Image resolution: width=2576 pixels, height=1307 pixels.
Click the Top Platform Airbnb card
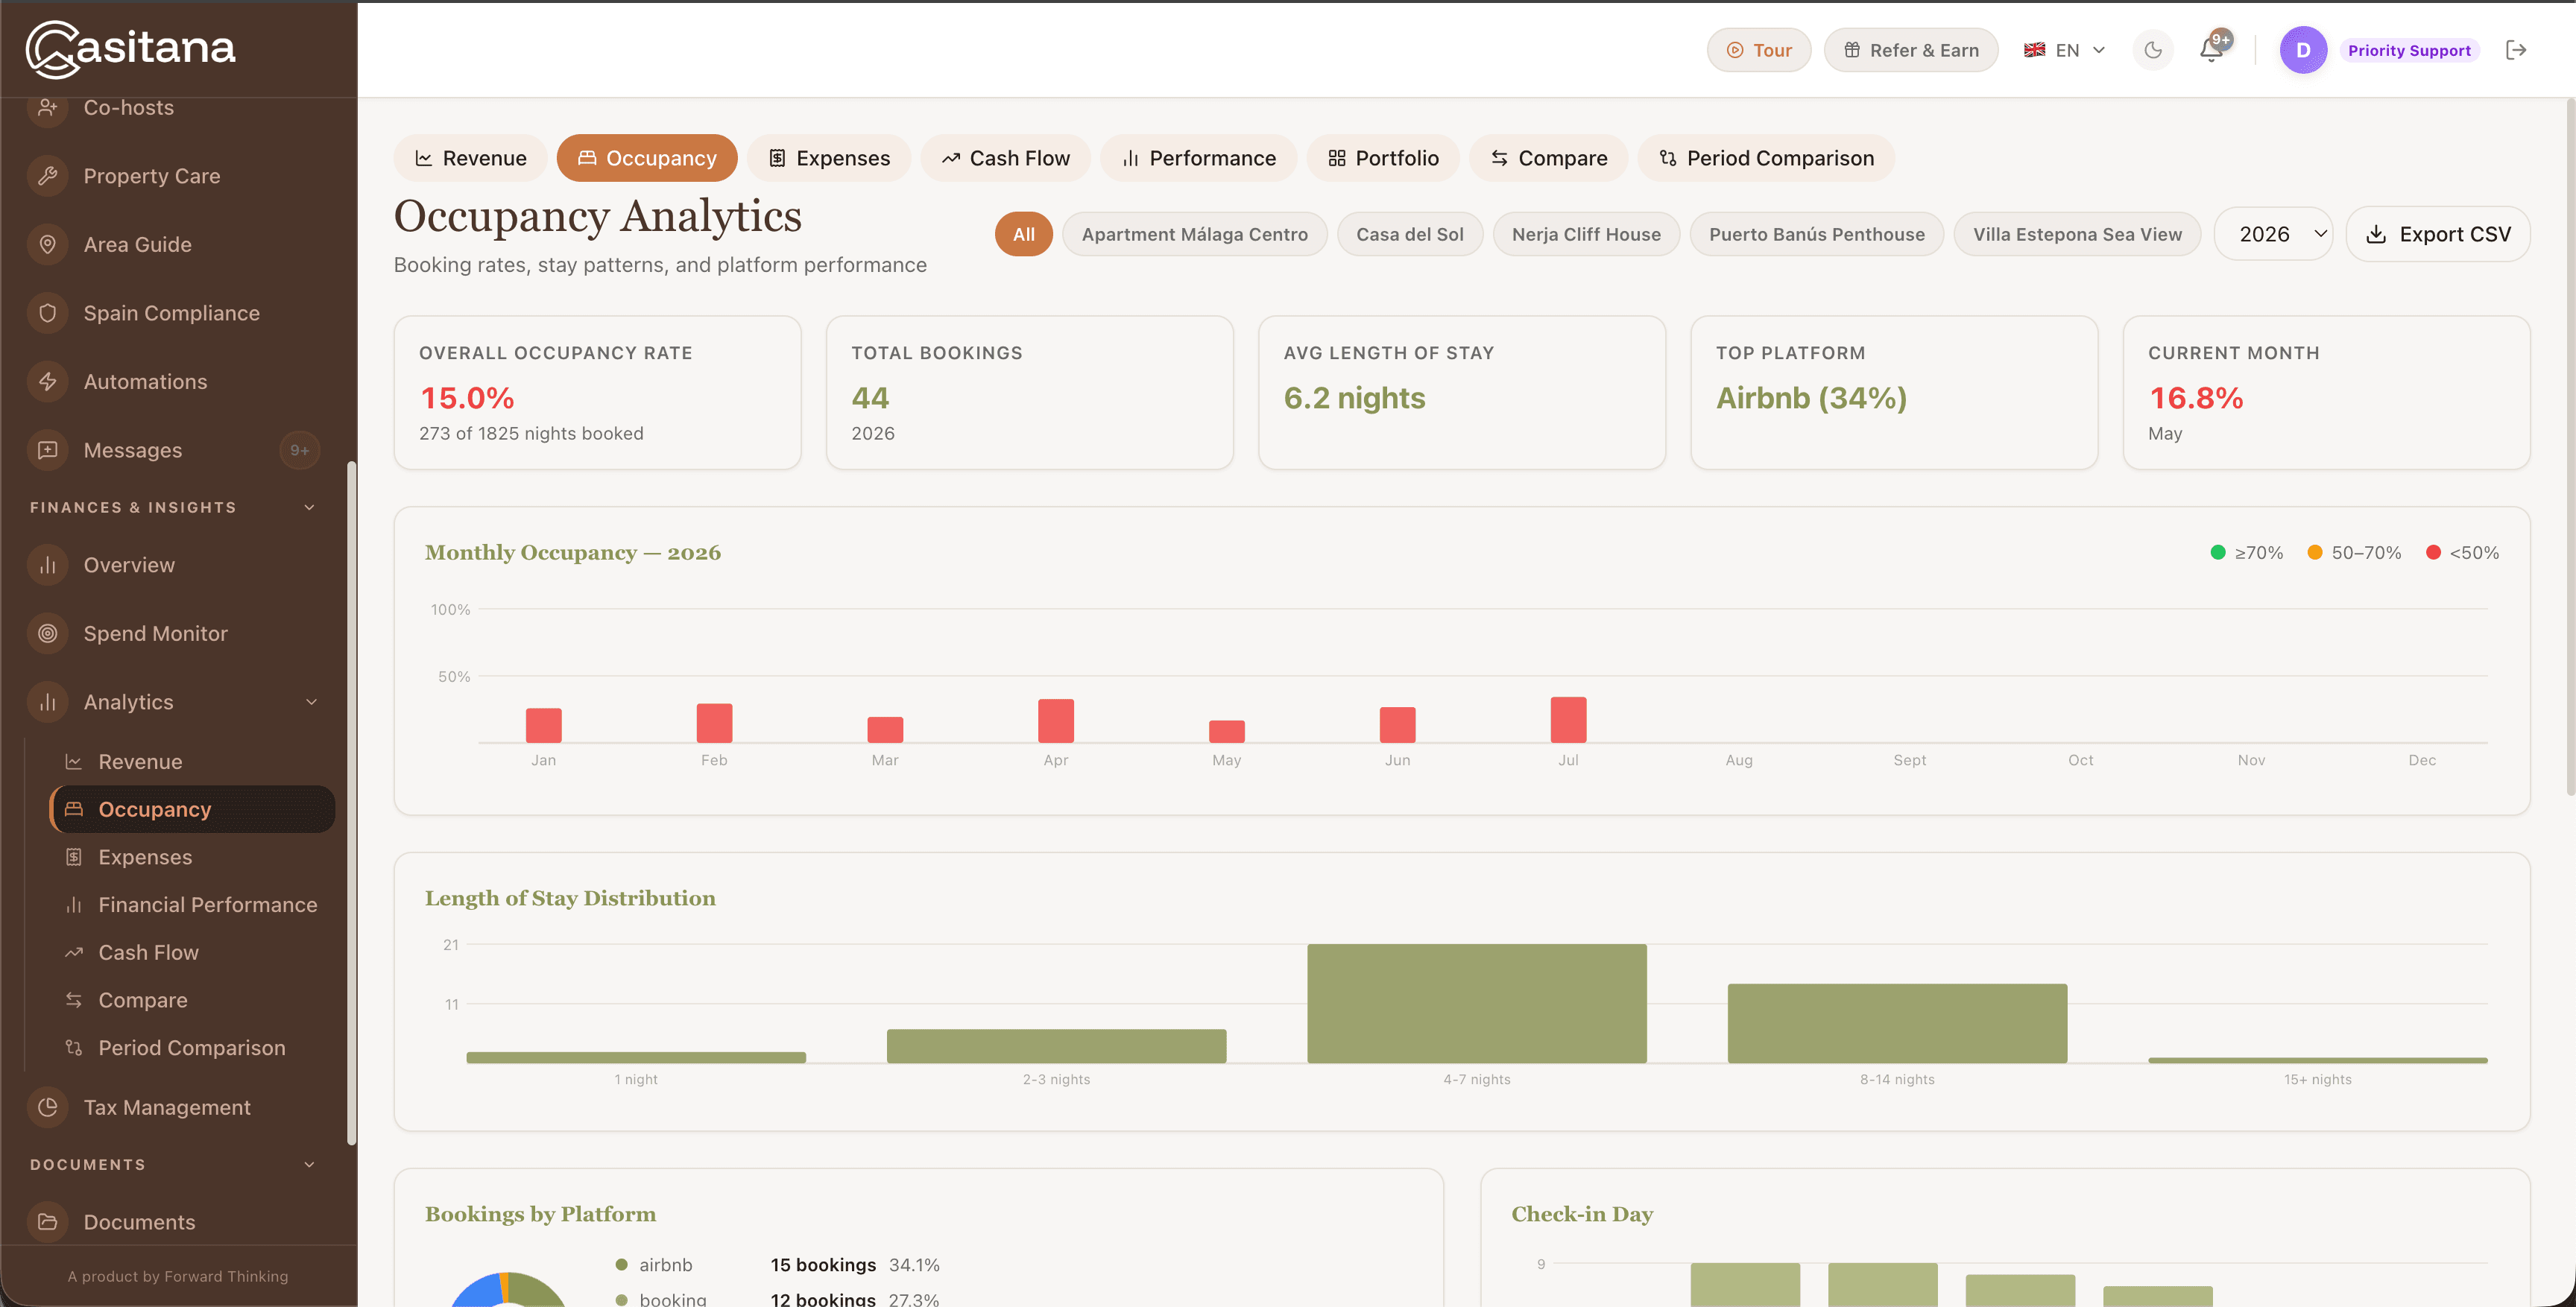pos(1894,392)
